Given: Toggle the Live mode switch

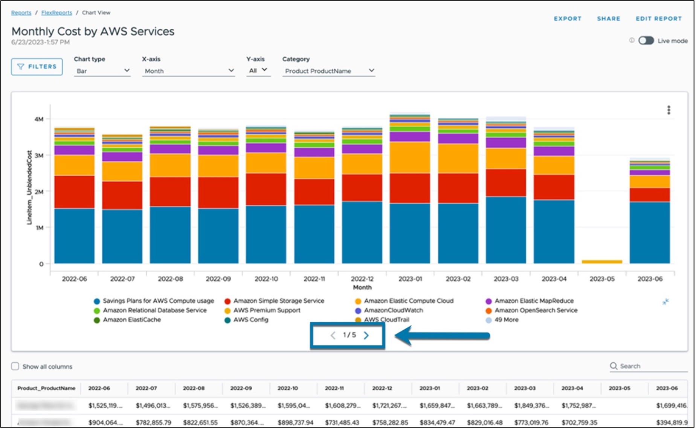Looking at the screenshot, I should coord(646,41).
